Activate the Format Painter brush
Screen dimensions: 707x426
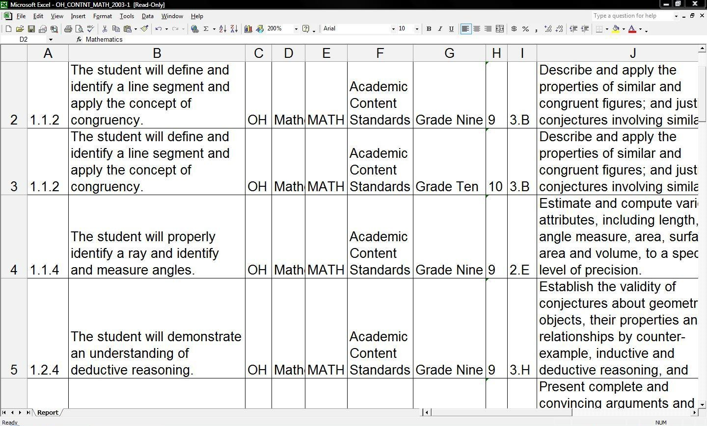[144, 29]
